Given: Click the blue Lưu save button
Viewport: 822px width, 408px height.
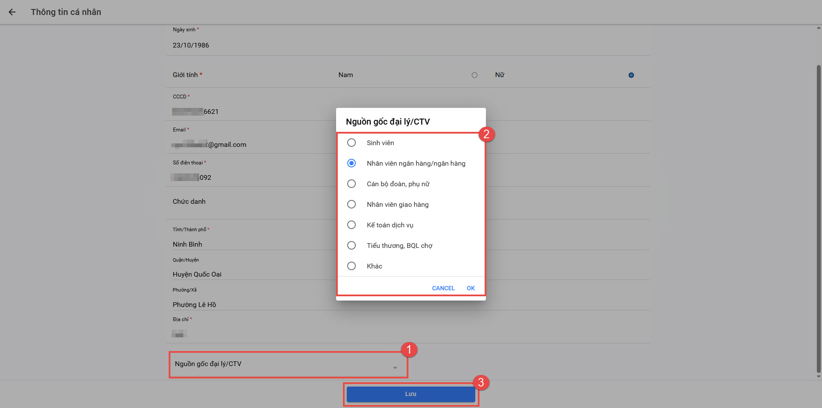Looking at the screenshot, I should pos(411,394).
